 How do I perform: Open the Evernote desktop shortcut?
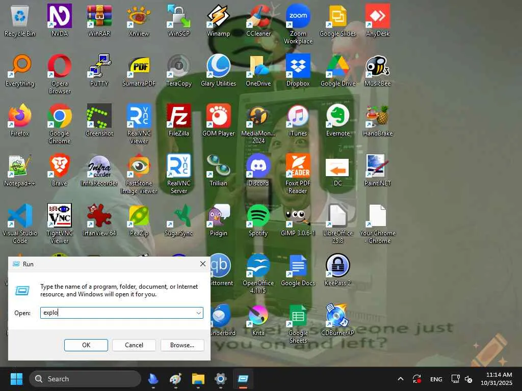click(337, 120)
